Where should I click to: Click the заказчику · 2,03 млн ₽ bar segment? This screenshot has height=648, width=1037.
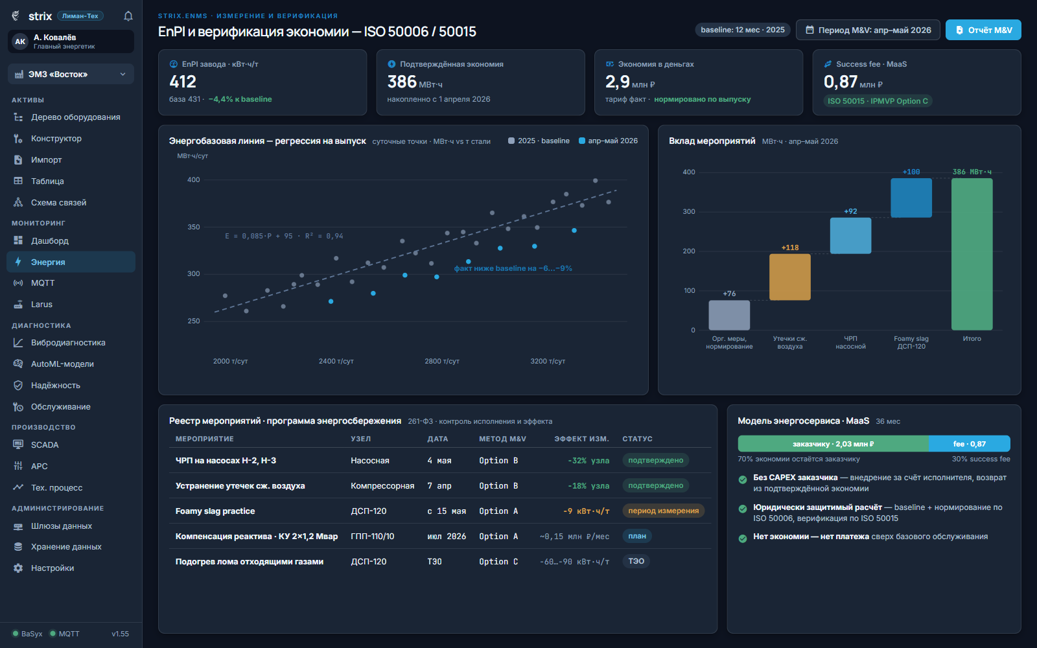point(833,444)
